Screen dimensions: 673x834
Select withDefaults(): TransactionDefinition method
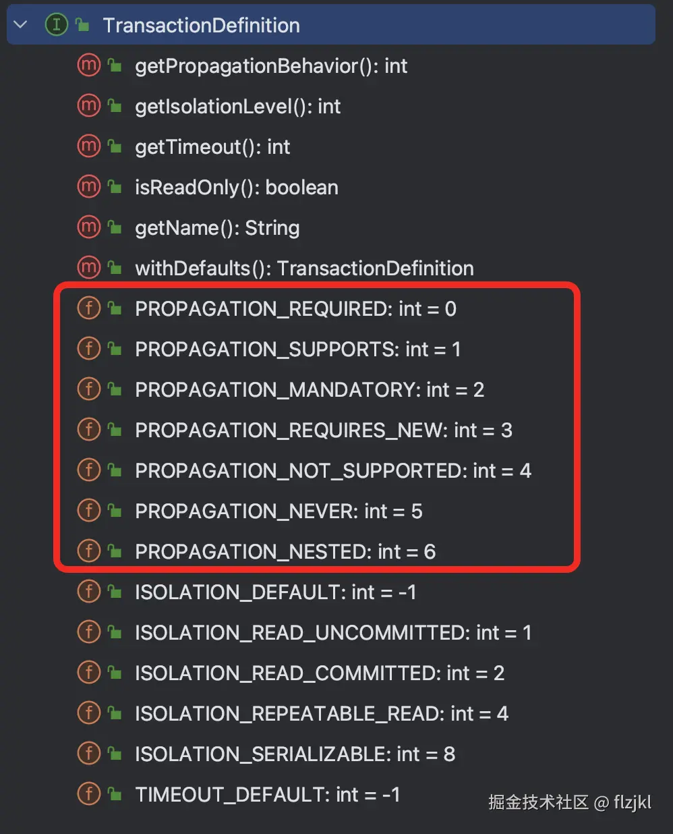(x=304, y=268)
